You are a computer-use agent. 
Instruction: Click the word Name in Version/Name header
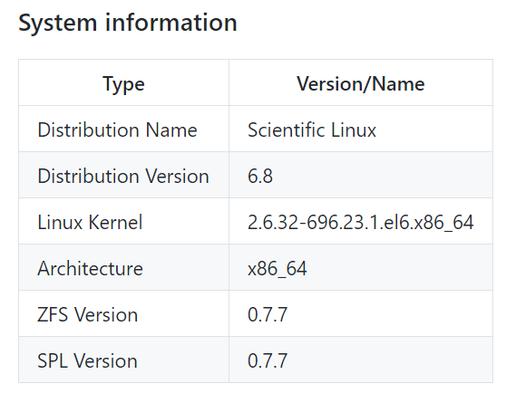(x=399, y=83)
